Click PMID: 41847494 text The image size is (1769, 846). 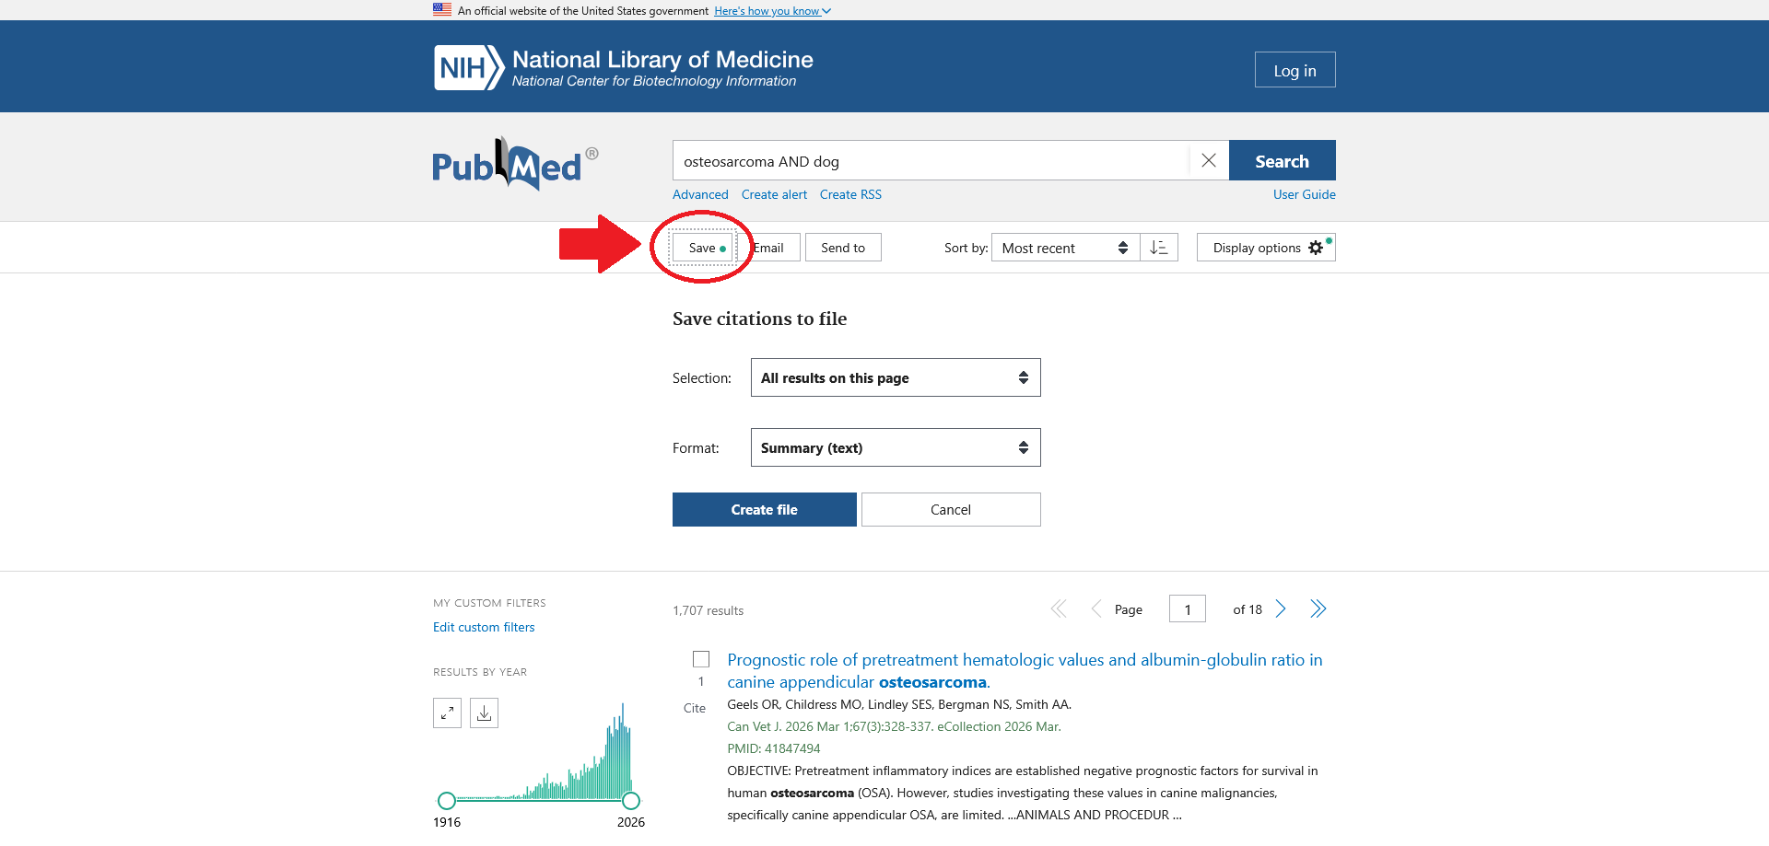coord(773,748)
